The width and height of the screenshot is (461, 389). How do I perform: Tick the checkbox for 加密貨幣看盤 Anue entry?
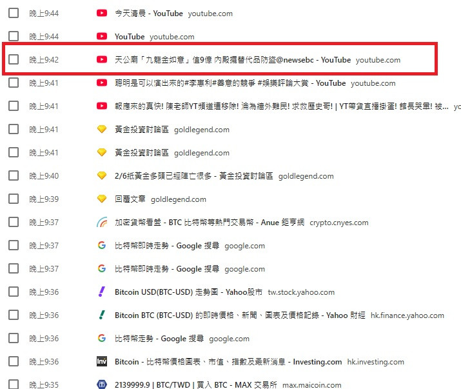[x=14, y=222]
